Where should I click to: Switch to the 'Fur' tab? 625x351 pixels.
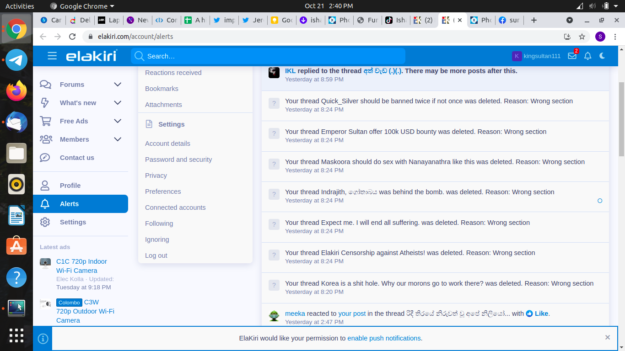point(367,20)
